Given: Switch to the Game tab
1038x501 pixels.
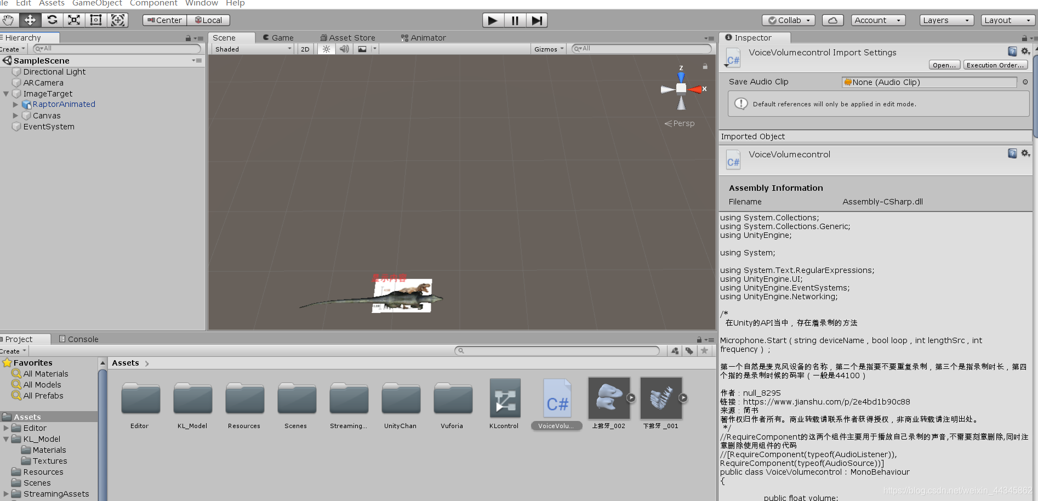Looking at the screenshot, I should pyautogui.click(x=278, y=38).
